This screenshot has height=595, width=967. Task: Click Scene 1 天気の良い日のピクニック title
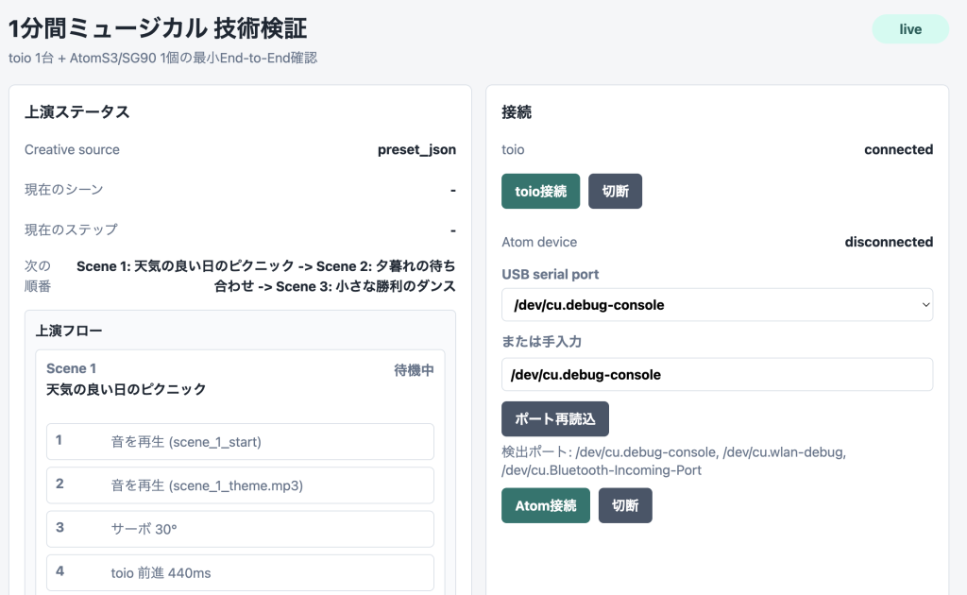point(126,389)
